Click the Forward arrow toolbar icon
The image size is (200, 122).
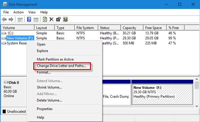11,19
